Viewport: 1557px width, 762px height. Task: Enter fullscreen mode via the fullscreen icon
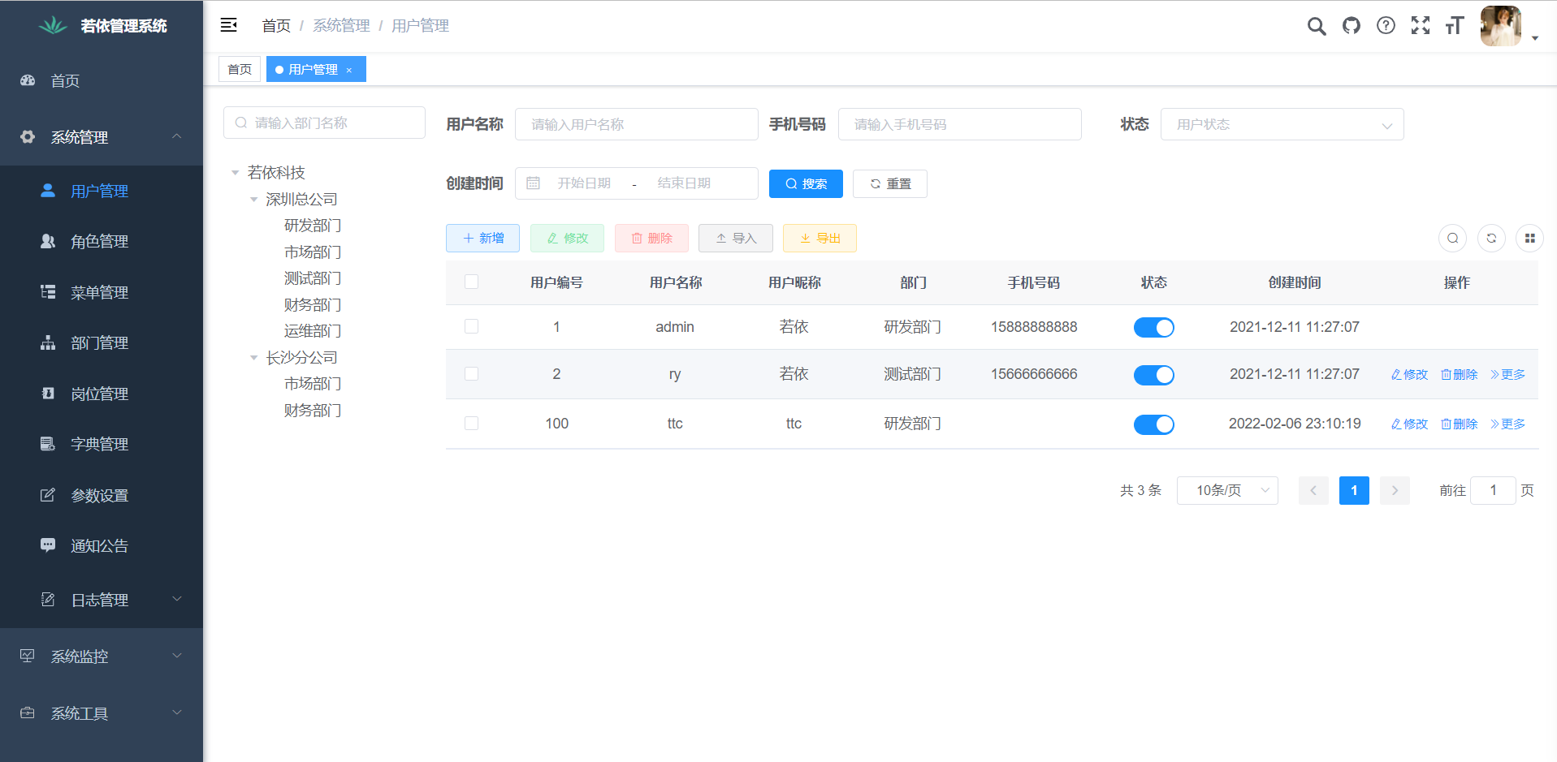[x=1421, y=25]
